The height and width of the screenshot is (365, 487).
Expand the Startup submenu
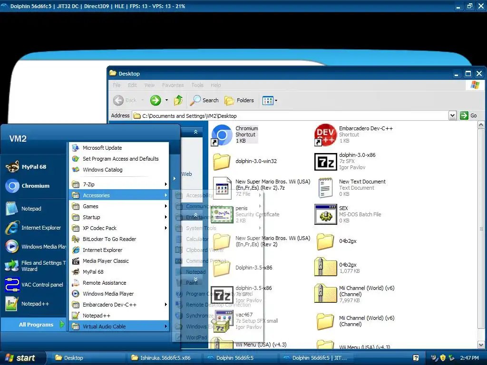[119, 217]
